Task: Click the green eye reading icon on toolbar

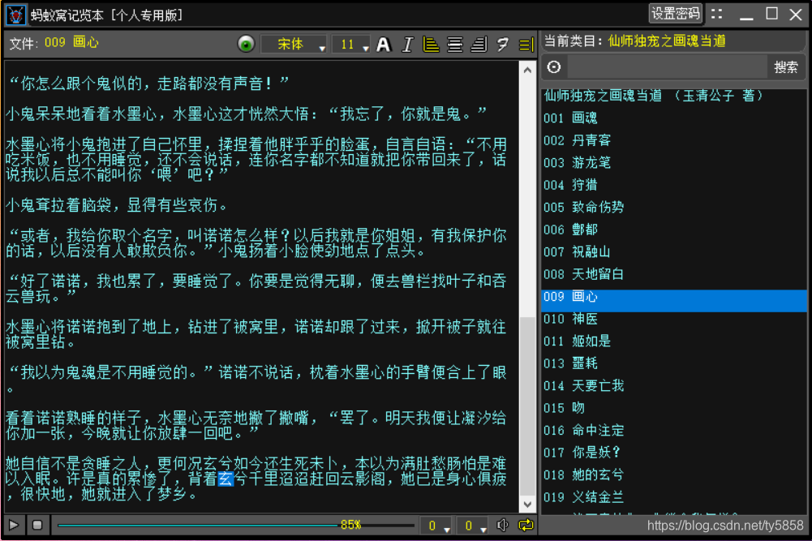Action: pyautogui.click(x=246, y=45)
